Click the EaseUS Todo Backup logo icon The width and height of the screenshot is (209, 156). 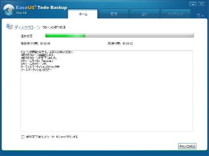pos(9,10)
